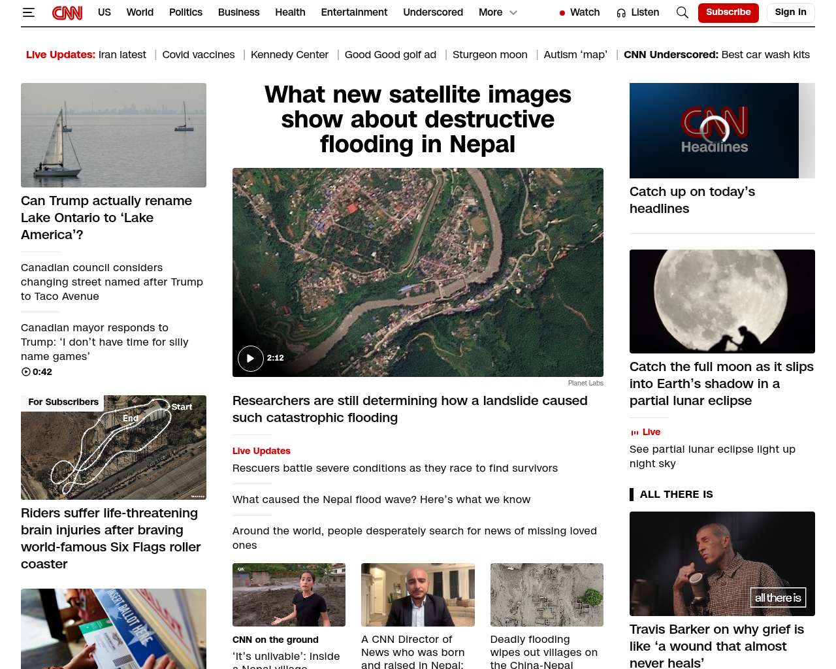
Task: Click the Subscribe button
Action: 728,12
